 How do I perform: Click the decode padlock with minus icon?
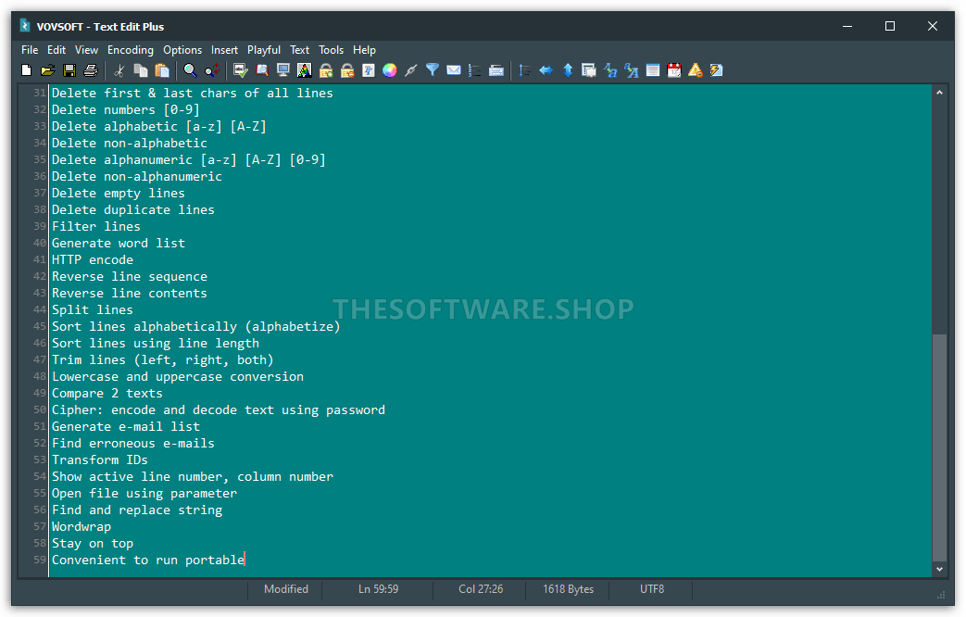[x=347, y=70]
